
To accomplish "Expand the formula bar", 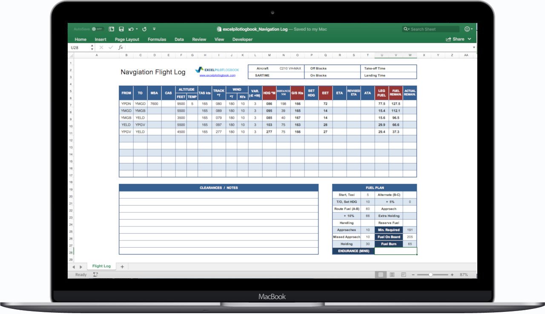I will [474, 48].
